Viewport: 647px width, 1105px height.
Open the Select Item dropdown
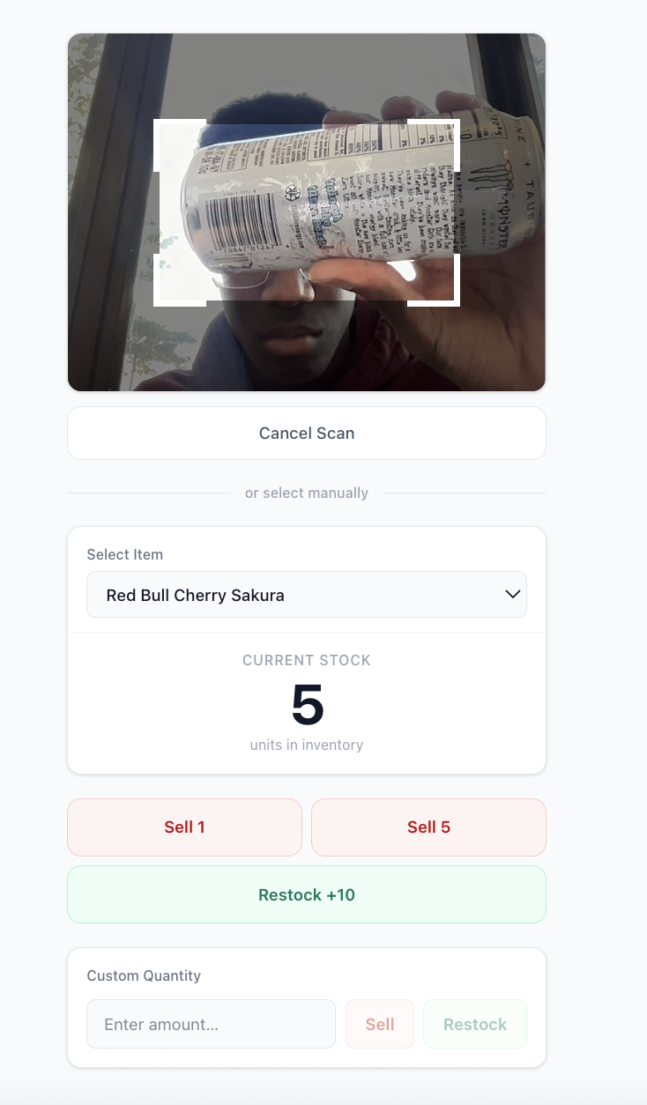click(x=306, y=595)
